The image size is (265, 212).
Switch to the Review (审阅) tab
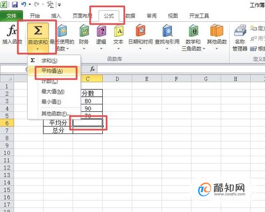[151, 16]
